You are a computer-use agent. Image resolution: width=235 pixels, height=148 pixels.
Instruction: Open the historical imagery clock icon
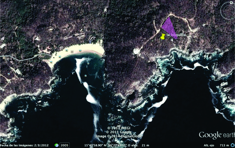56,145
